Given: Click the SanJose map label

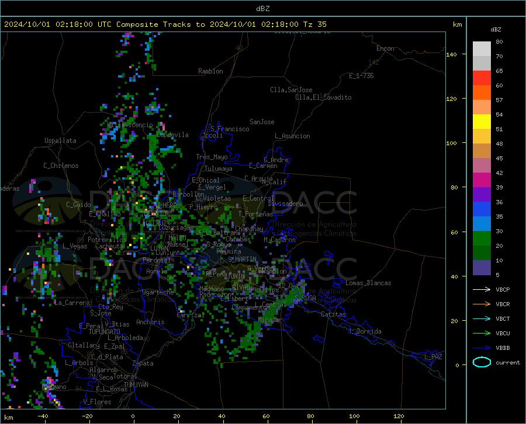Looking at the screenshot, I should tap(262, 122).
